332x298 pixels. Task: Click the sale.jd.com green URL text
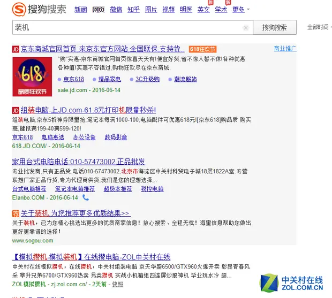tap(72, 90)
